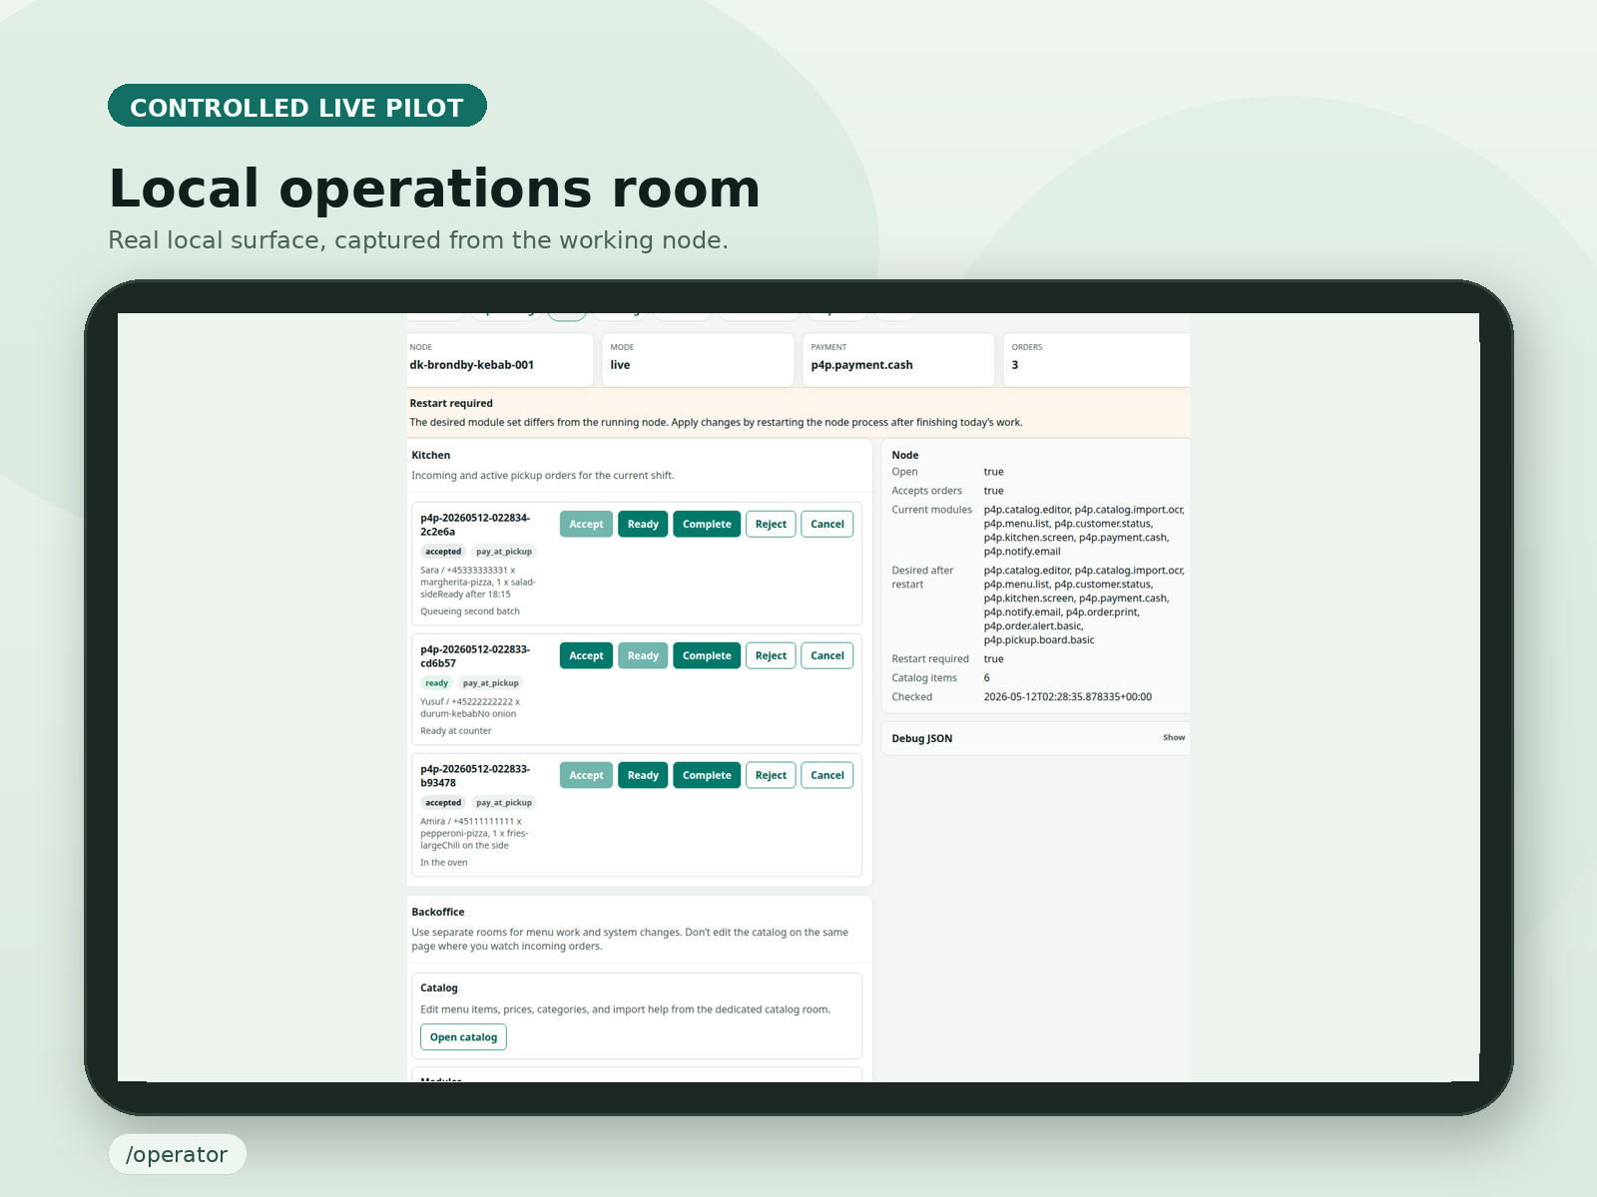Click the Debug JSON heading
This screenshot has height=1197, width=1597.
tap(922, 739)
